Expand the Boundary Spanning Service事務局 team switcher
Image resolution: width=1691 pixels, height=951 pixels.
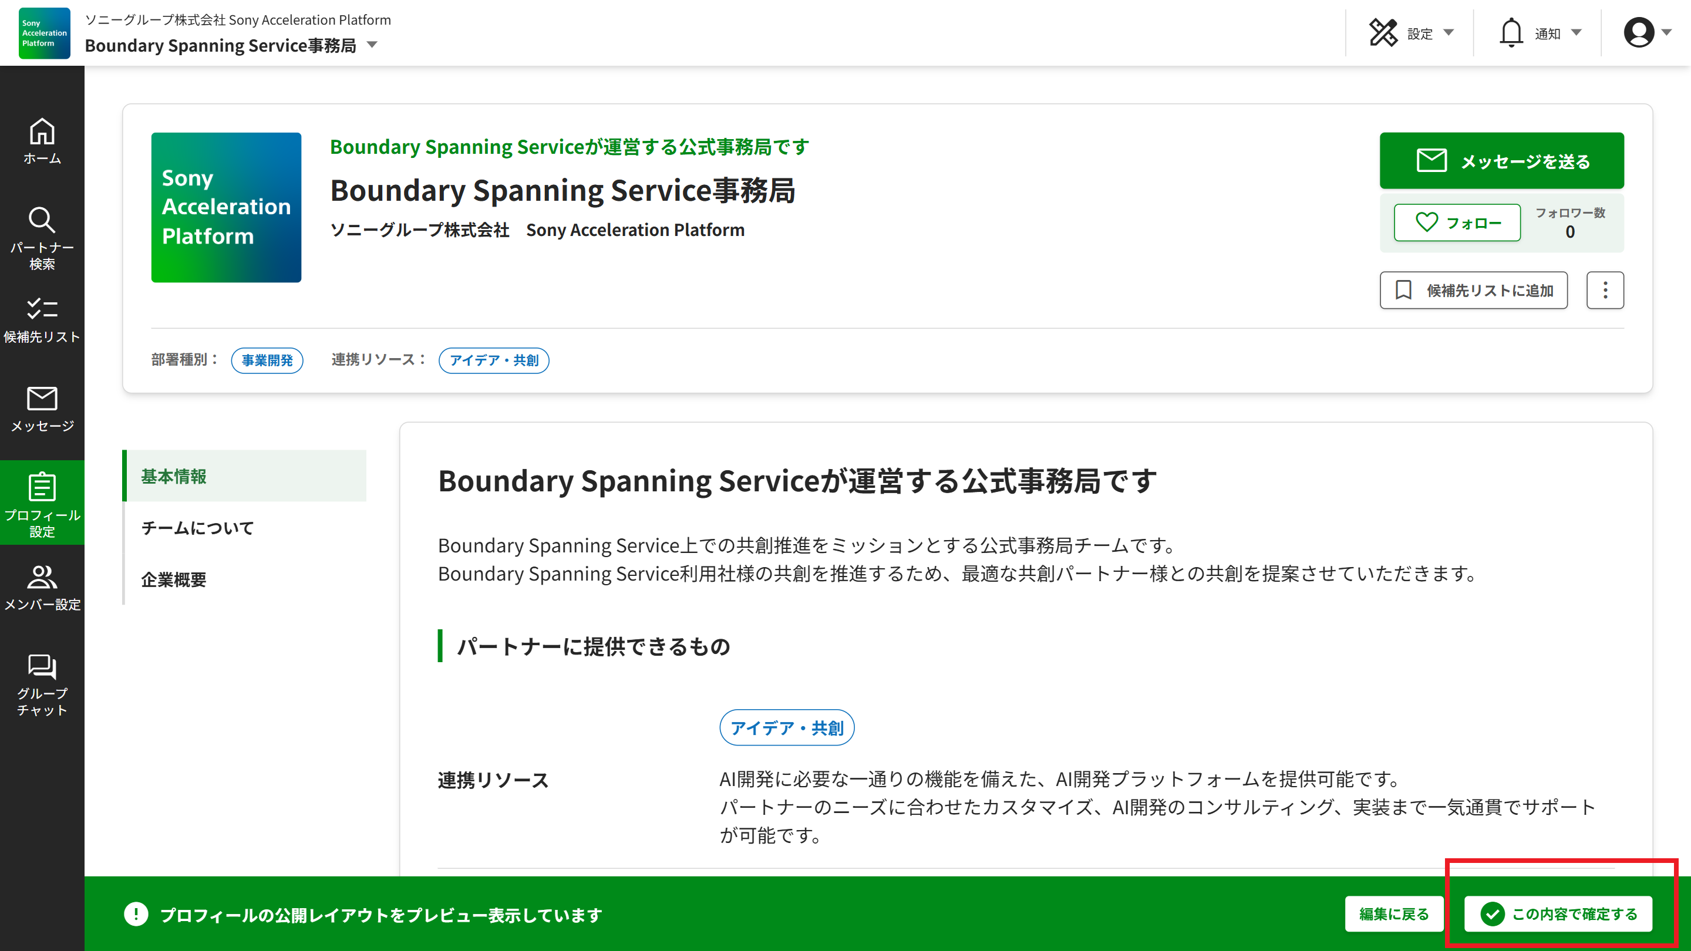[x=372, y=45]
